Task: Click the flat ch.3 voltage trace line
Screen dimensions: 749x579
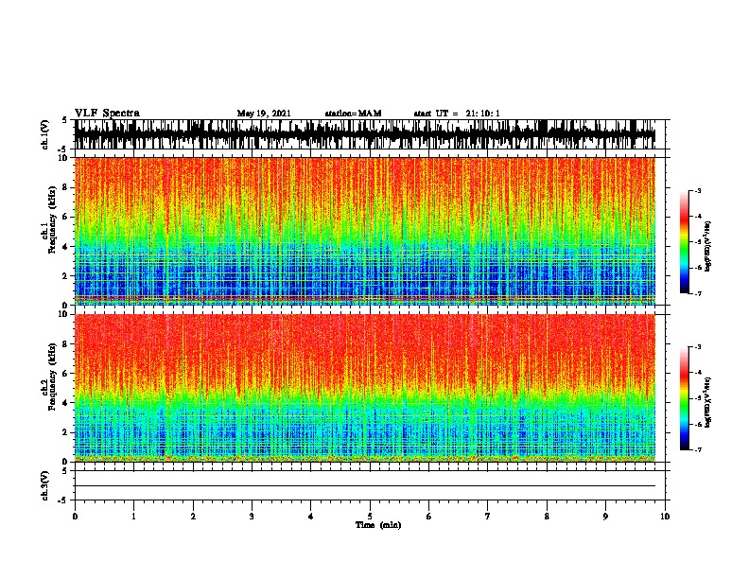Action: click(365, 486)
